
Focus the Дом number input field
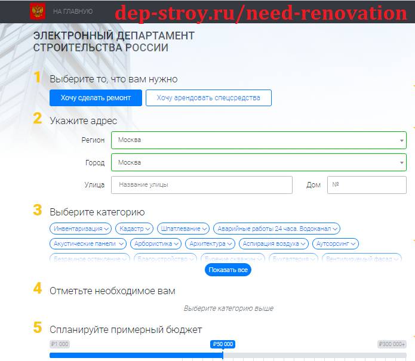[367, 185]
